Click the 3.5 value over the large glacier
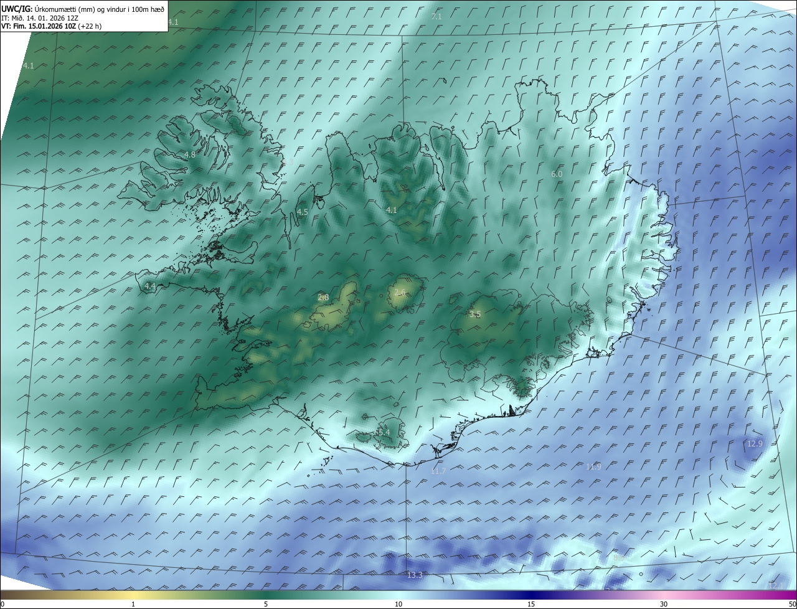This screenshot has height=609, width=797. 475,314
